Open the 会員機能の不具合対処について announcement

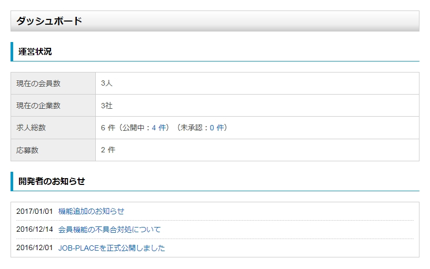109,230
